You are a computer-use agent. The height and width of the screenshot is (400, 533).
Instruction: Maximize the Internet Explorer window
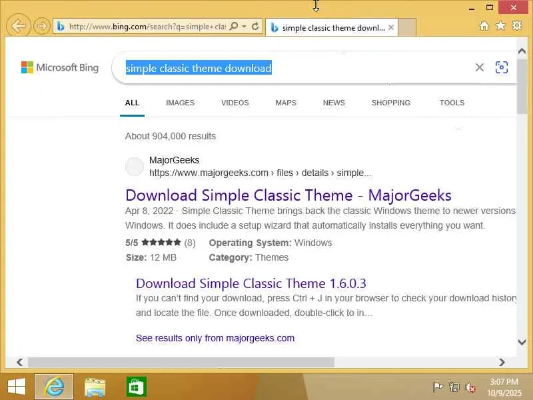[x=490, y=7]
